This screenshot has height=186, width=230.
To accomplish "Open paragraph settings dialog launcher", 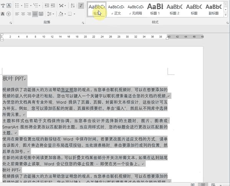I will (83, 23).
